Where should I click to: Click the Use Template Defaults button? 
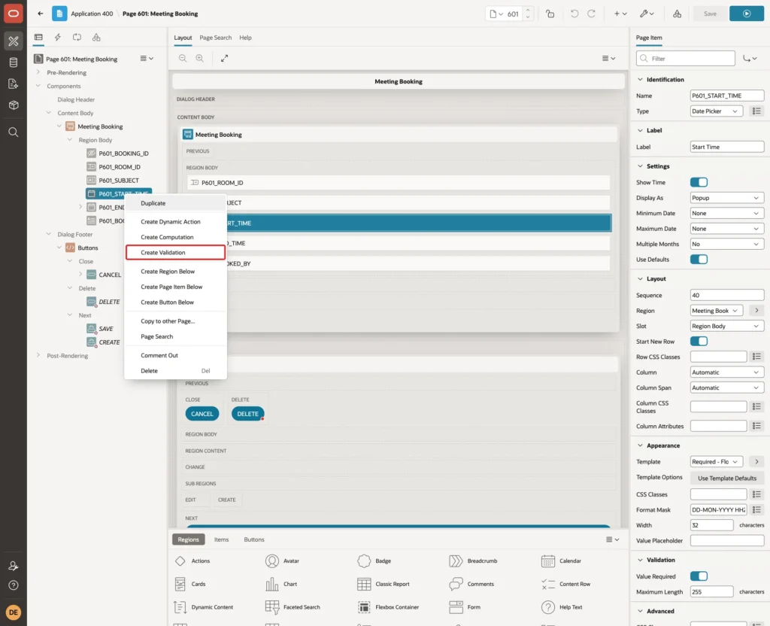[727, 478]
